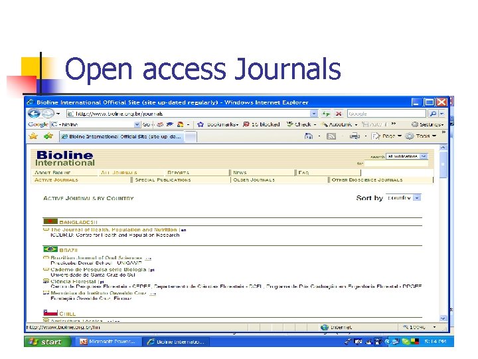The width and height of the screenshot is (478, 359).
Task: Click the Google toolbar Go button
Action: click(x=146, y=124)
